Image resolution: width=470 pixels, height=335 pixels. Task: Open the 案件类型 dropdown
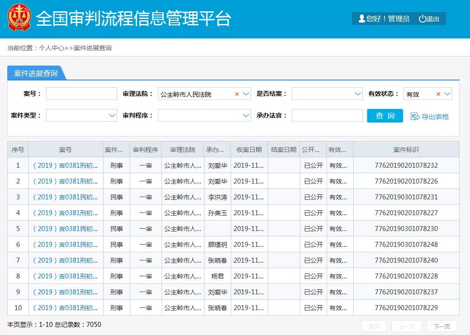[81, 115]
